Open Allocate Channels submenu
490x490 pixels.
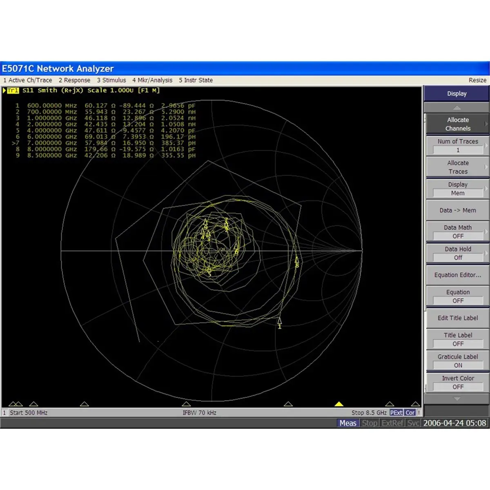458,124
